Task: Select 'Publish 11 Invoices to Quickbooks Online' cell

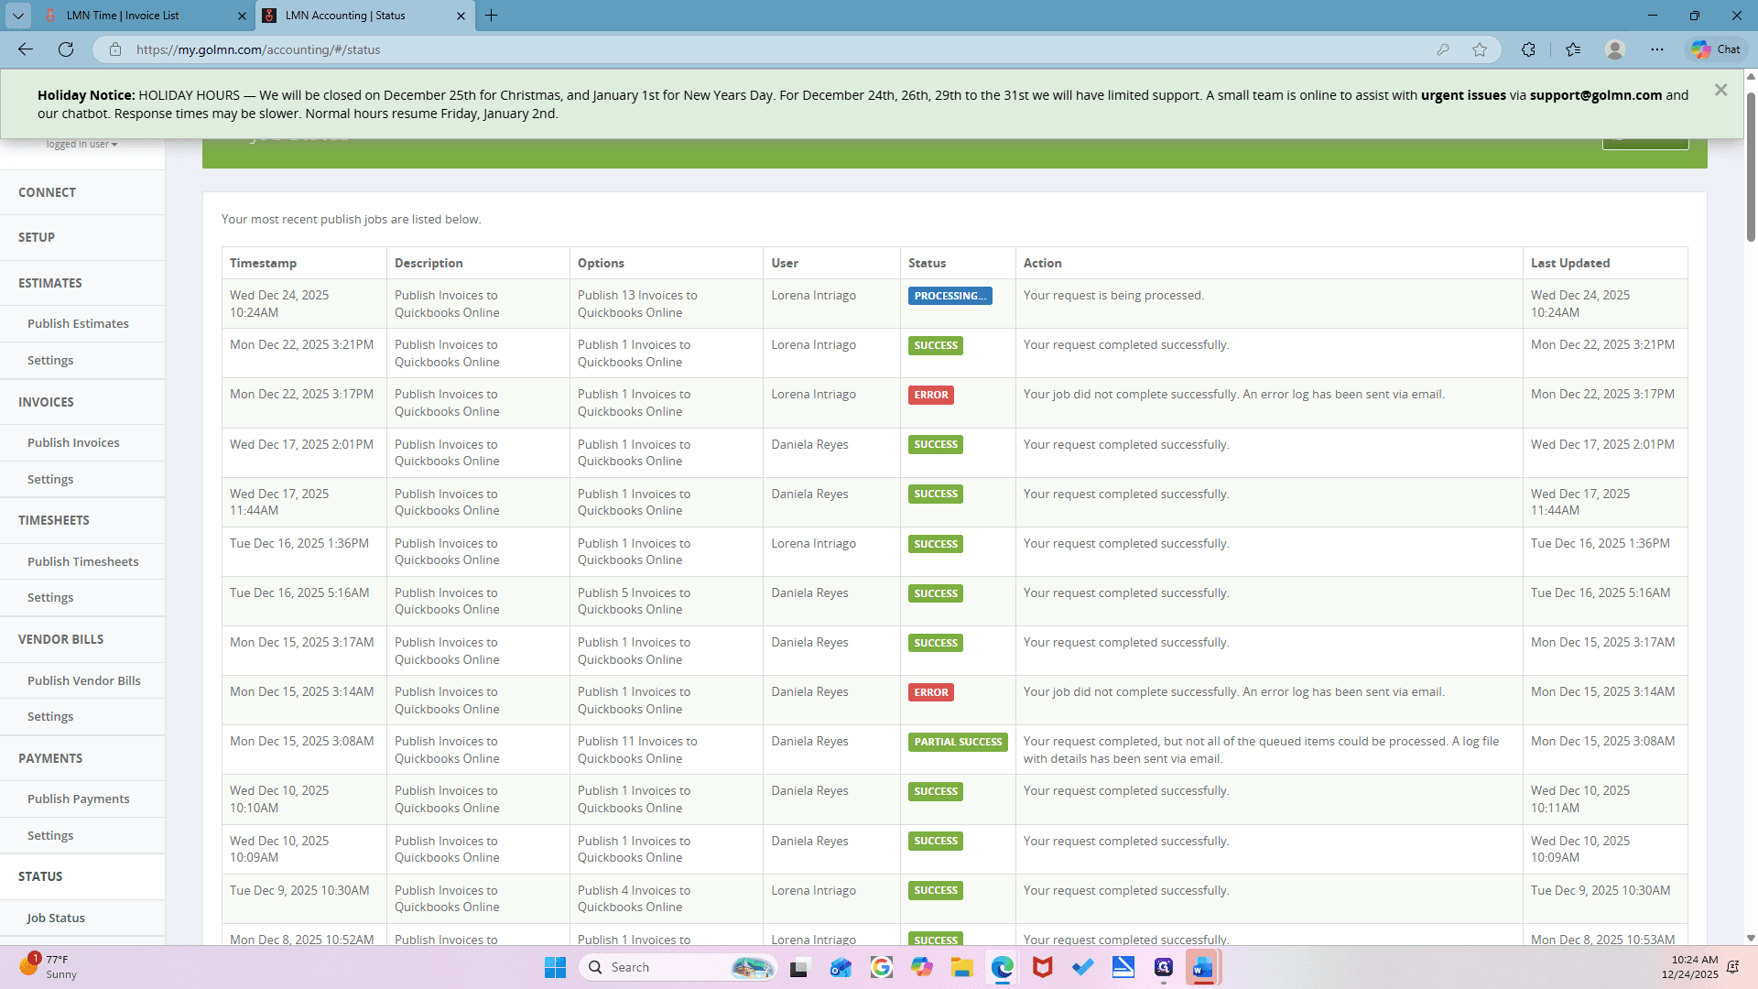Action: [x=666, y=750]
